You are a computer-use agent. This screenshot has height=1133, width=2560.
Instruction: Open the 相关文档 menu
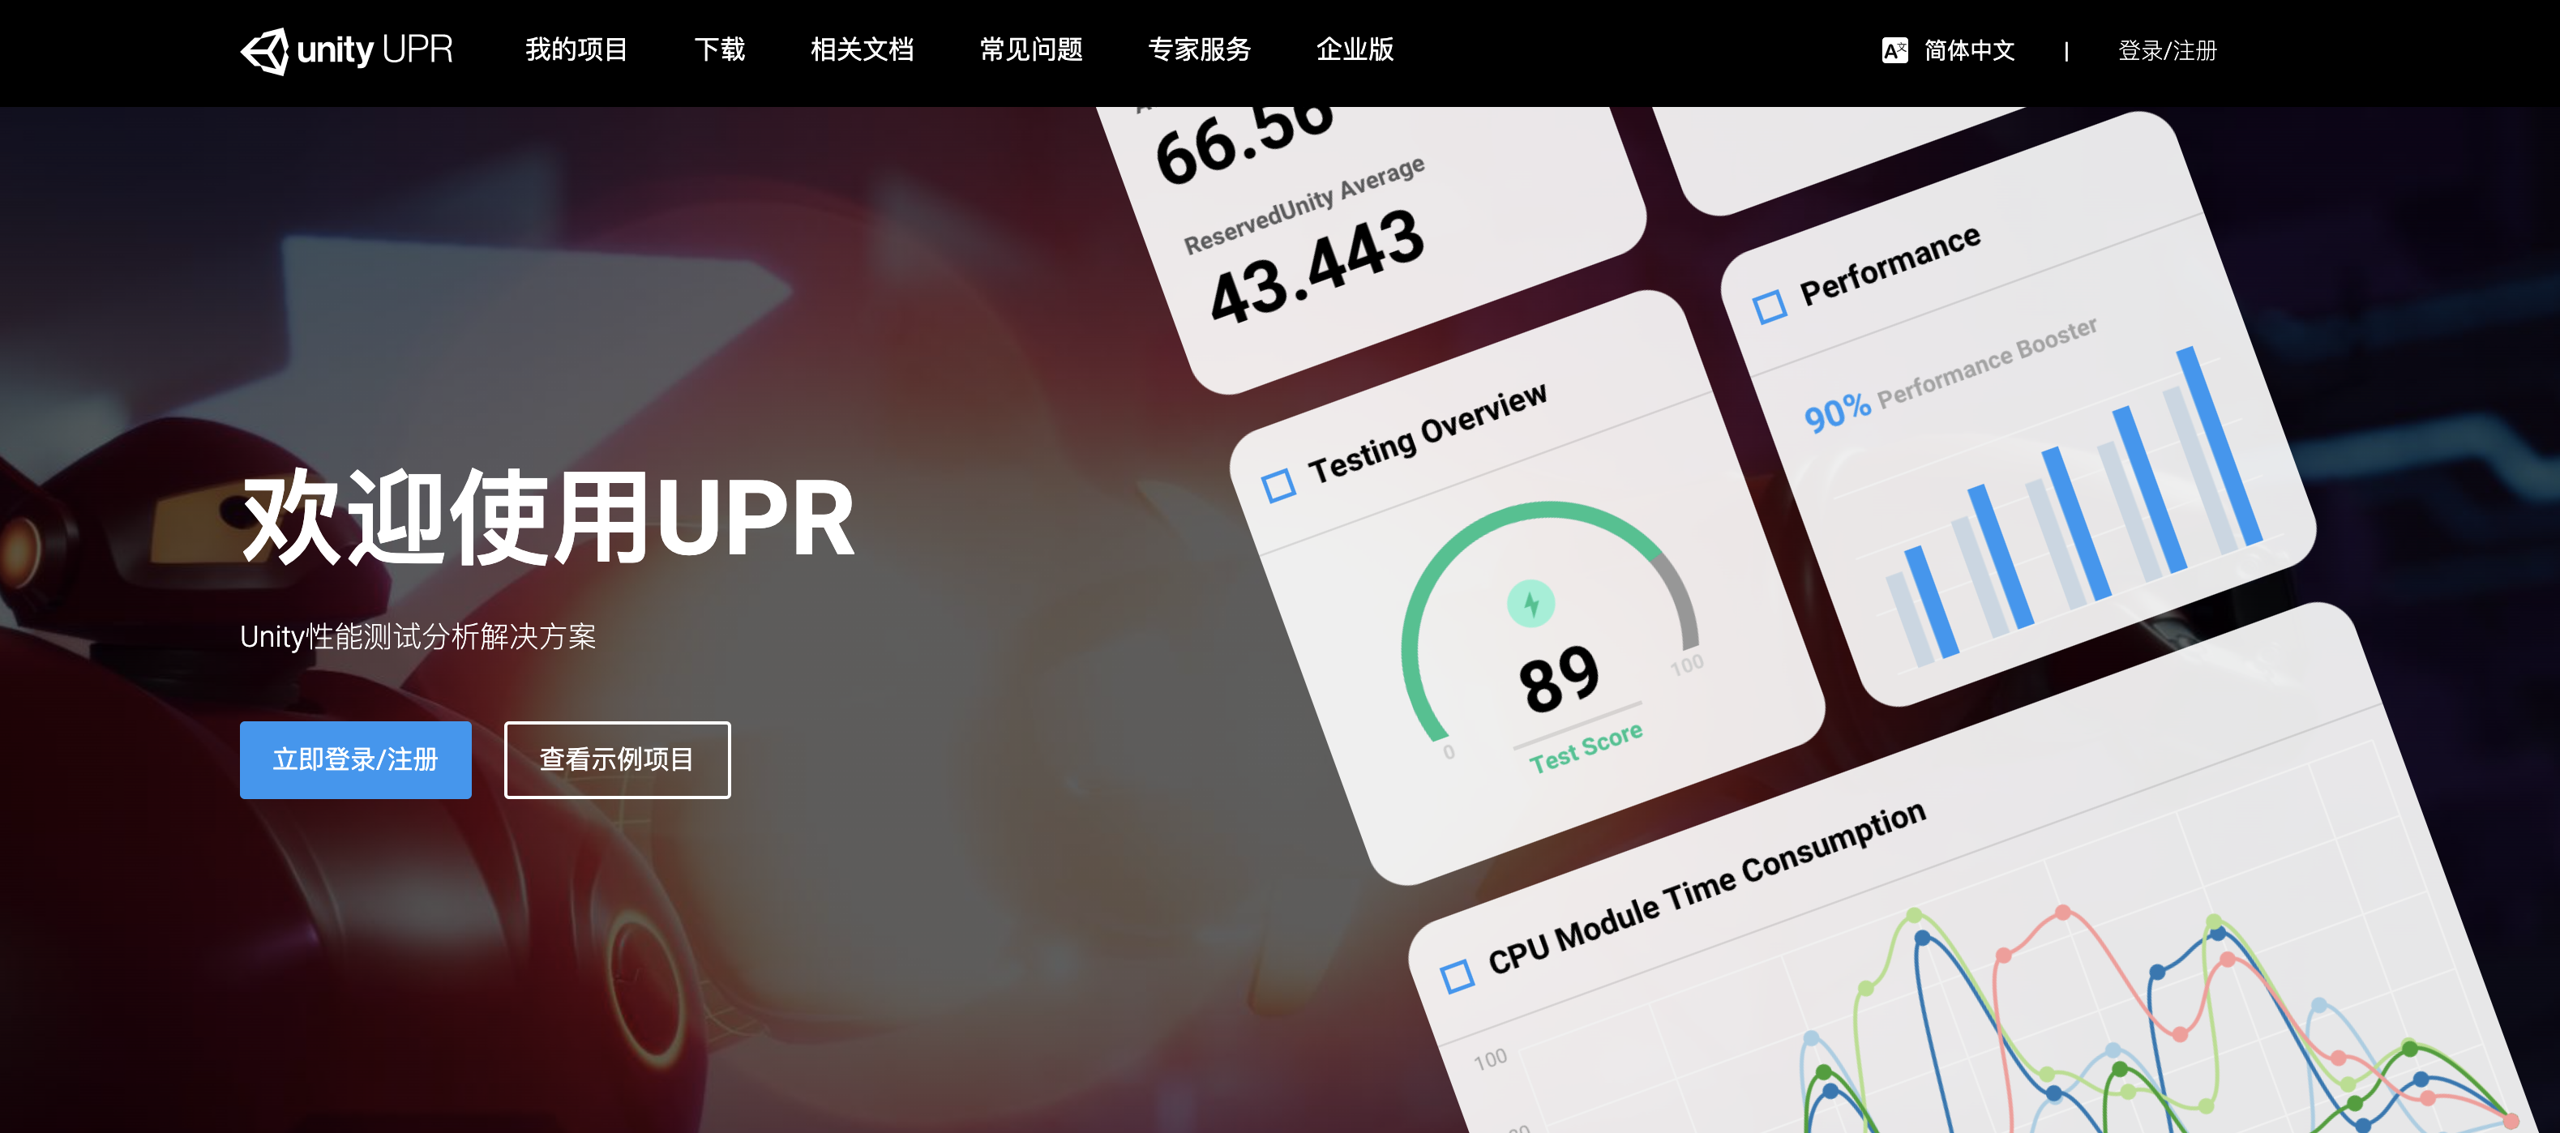tap(863, 49)
